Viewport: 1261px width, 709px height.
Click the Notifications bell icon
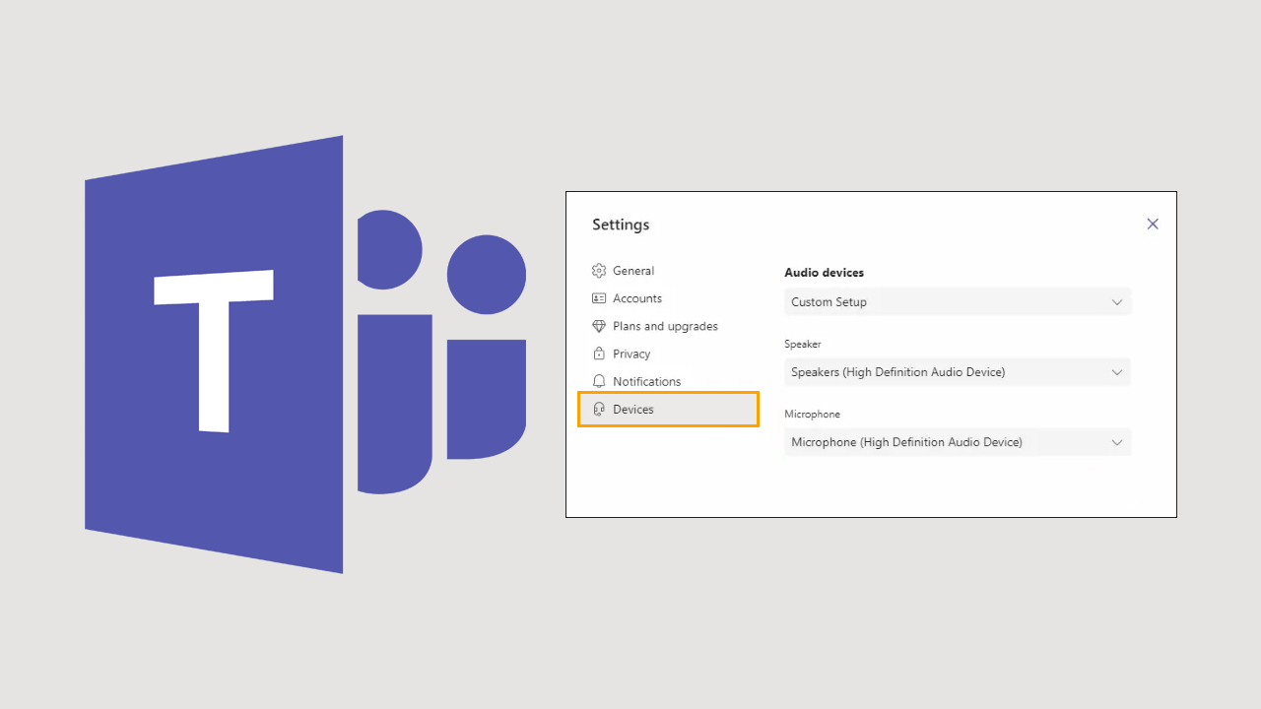598,381
